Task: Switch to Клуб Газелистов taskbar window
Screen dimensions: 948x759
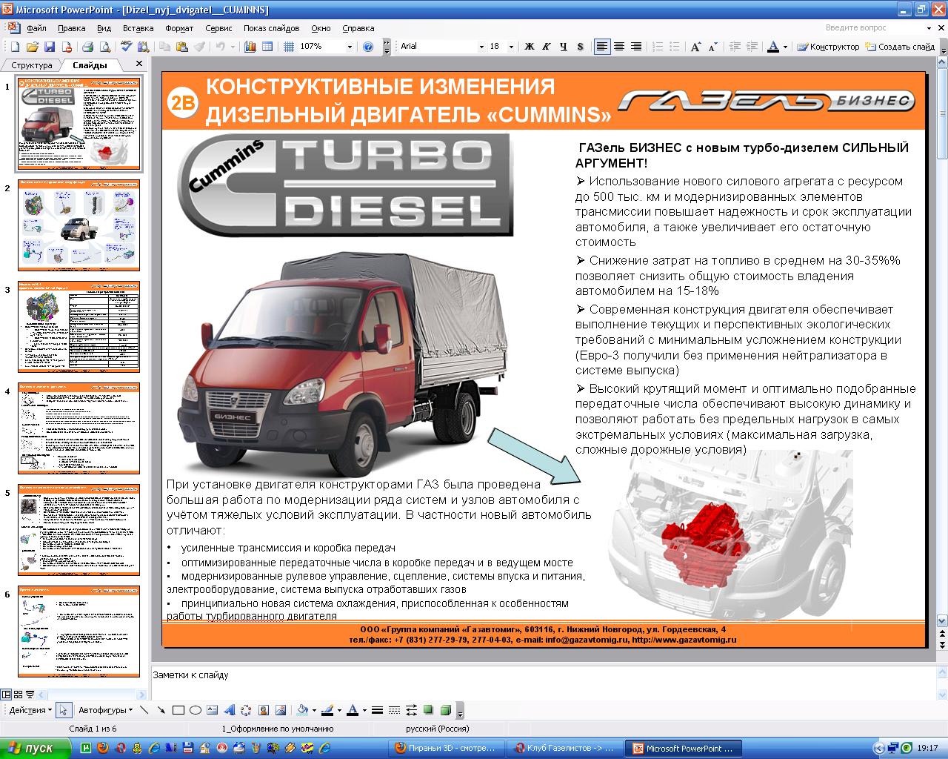Action: (567, 748)
